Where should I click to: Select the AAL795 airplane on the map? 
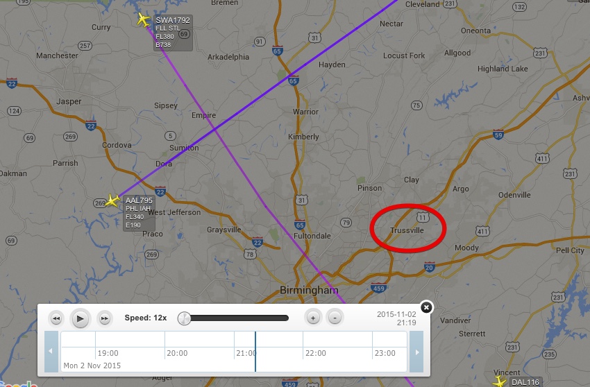coord(112,200)
